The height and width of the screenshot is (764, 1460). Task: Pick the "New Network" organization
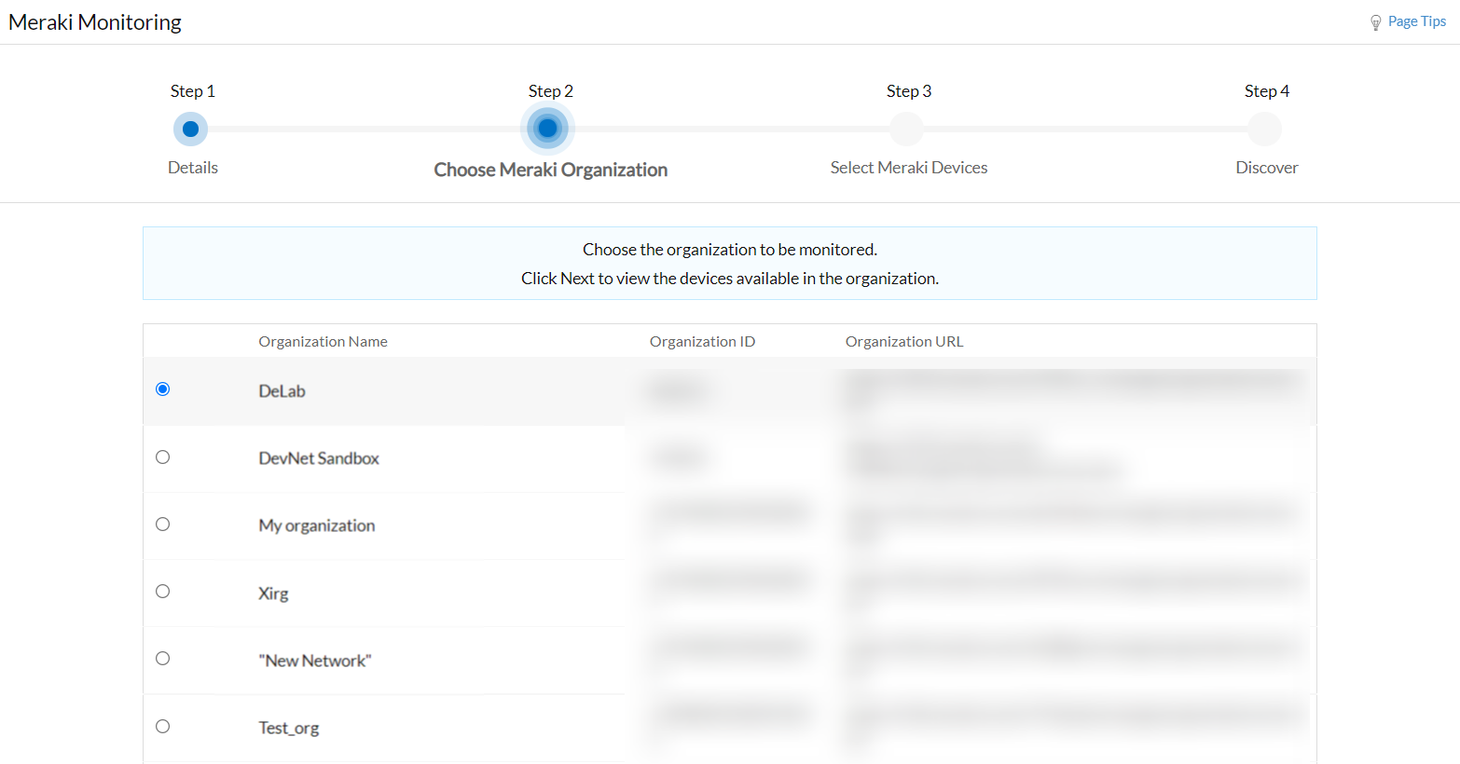click(x=162, y=658)
